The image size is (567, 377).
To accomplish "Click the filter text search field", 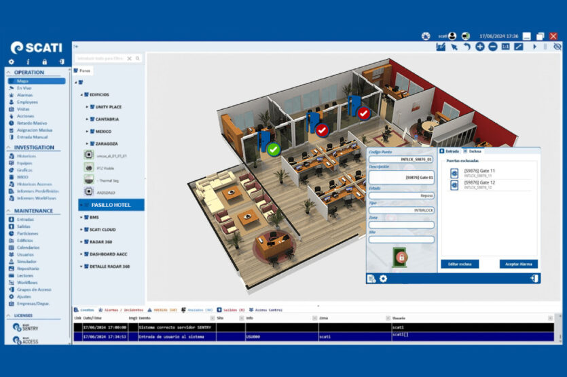I will coord(104,59).
